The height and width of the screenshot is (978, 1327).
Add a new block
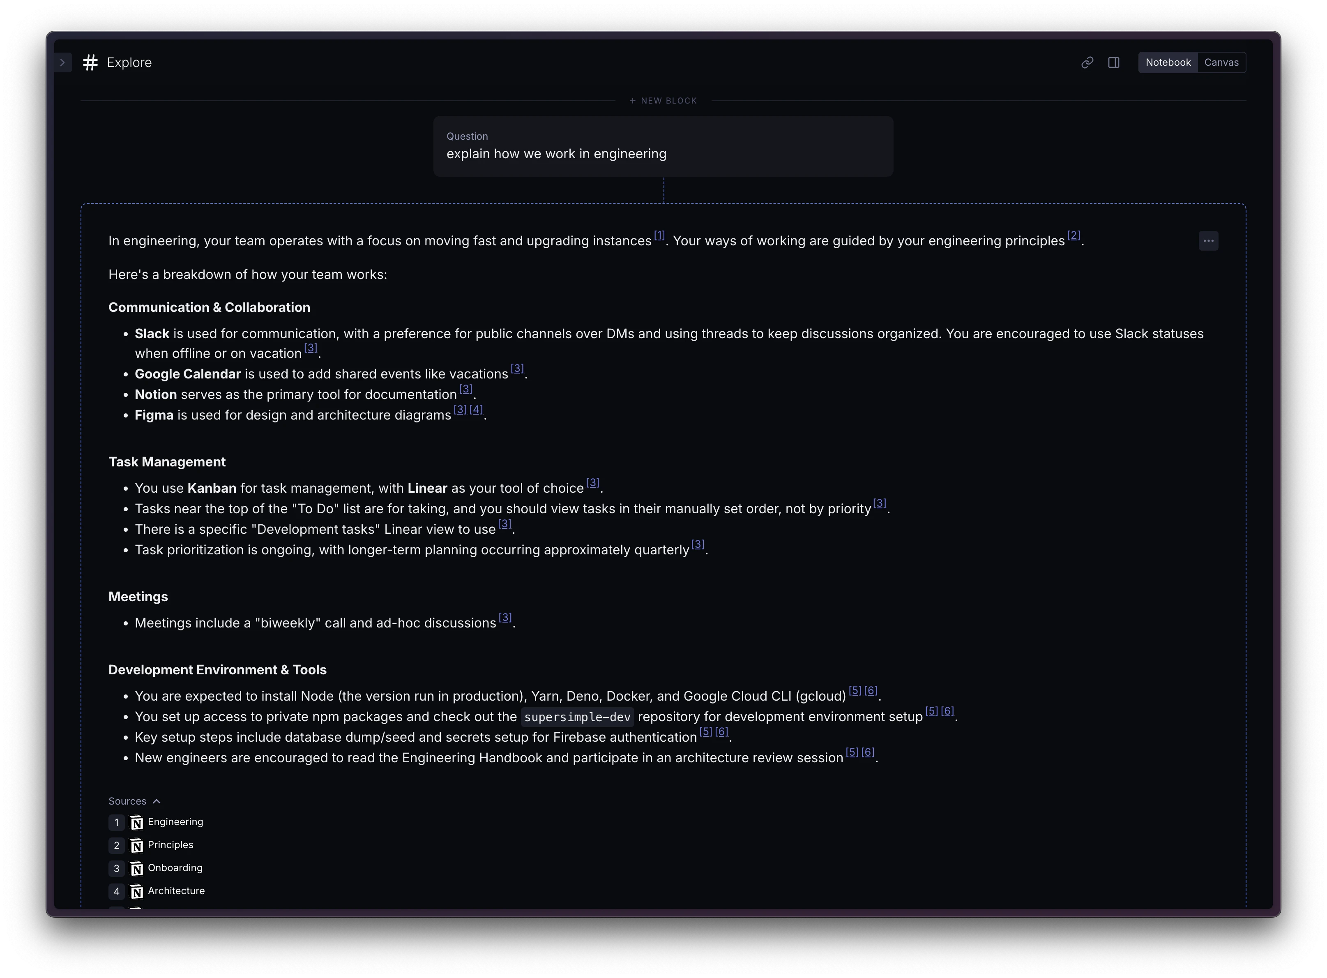pyautogui.click(x=663, y=101)
